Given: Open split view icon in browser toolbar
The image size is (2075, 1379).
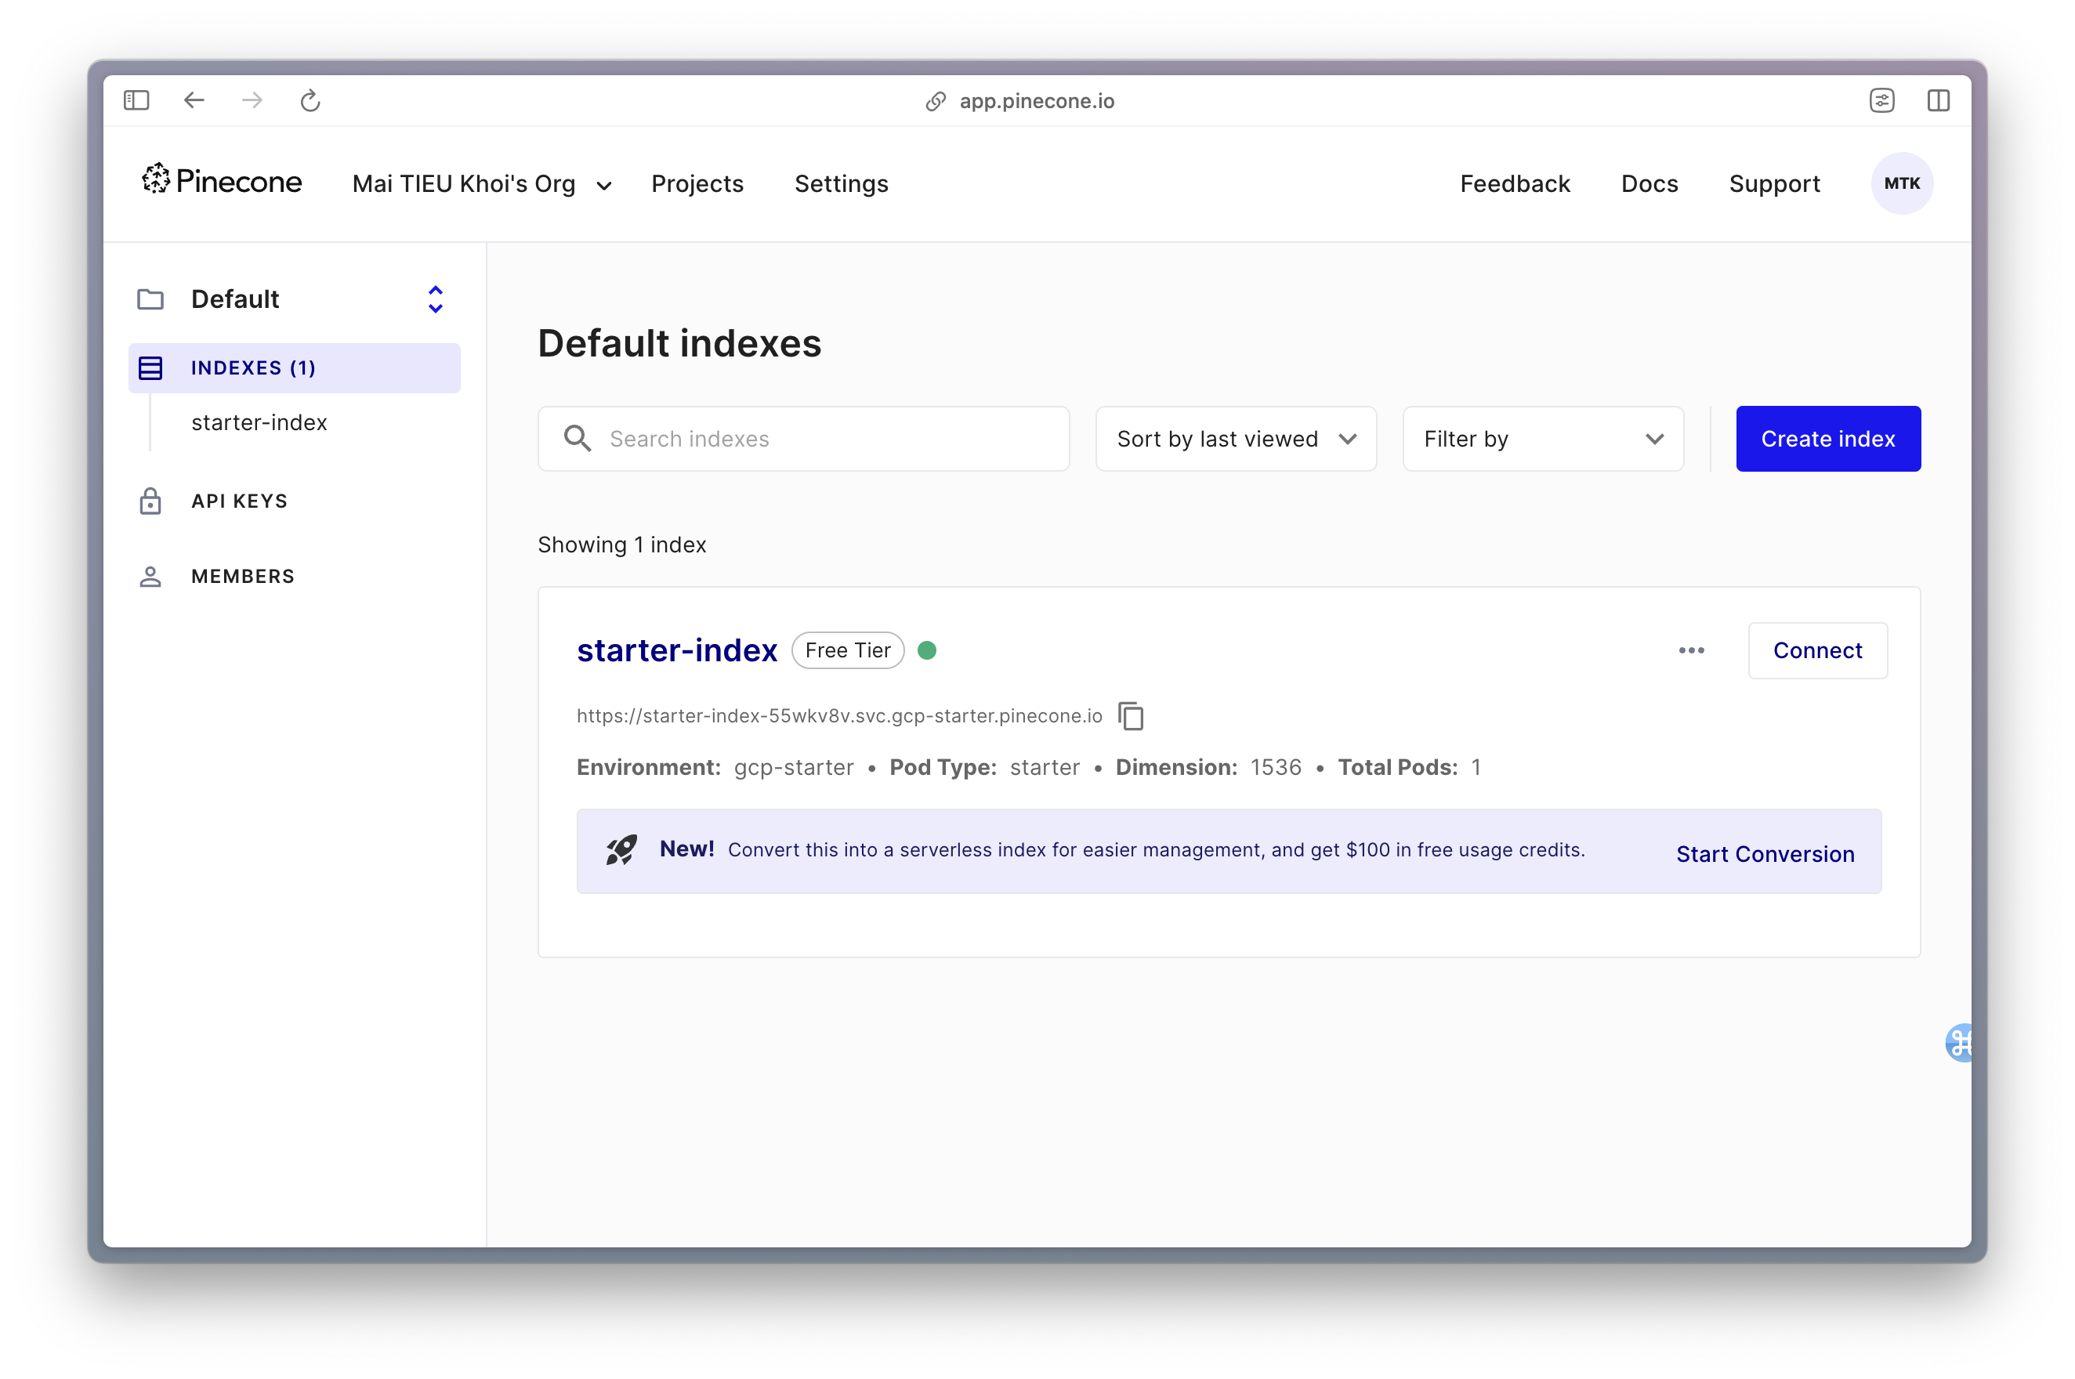Looking at the screenshot, I should coord(1938,100).
